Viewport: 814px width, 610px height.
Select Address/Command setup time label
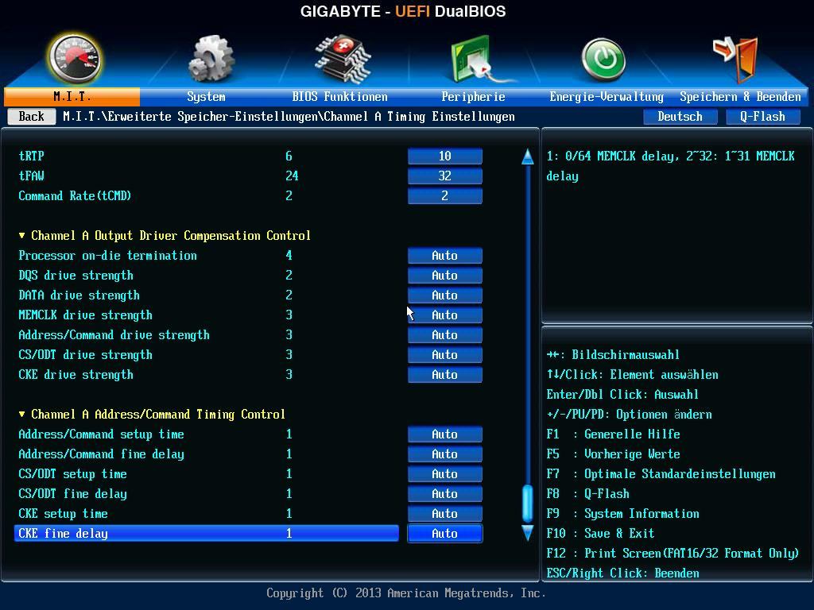[102, 434]
